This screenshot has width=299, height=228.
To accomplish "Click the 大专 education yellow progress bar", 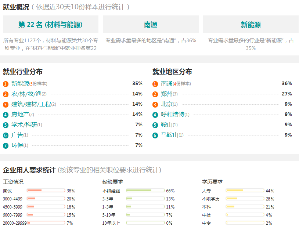I will click(x=245, y=191).
